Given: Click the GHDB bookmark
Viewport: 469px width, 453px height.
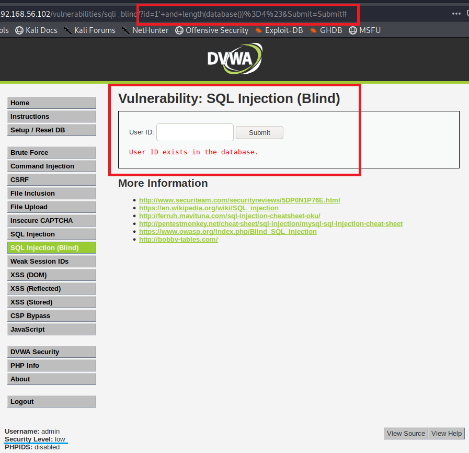Looking at the screenshot, I should pyautogui.click(x=326, y=30).
